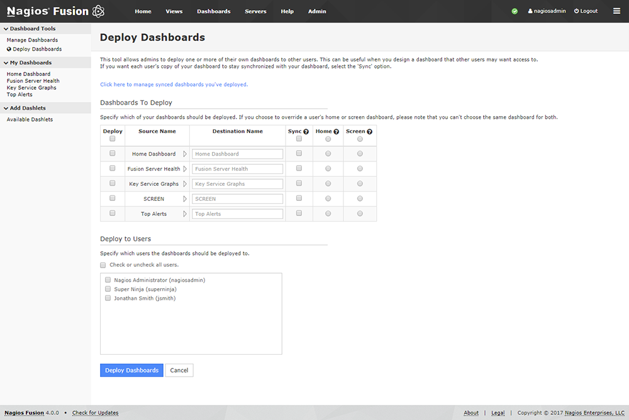Click the arrow icon beside Home Dashboard source
Image resolution: width=629 pixels, height=420 pixels.
(x=185, y=154)
